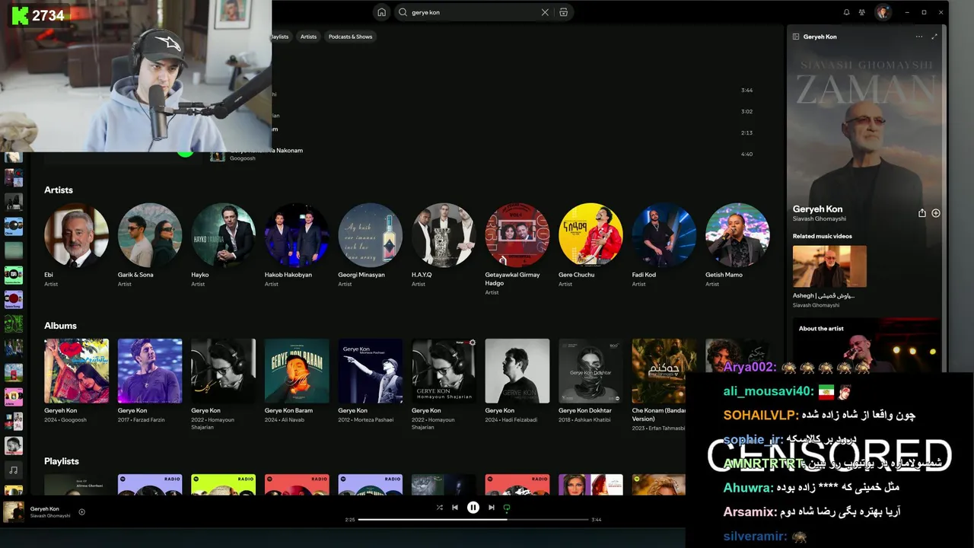Select the Podcasts & Shows filter chip

(351, 37)
